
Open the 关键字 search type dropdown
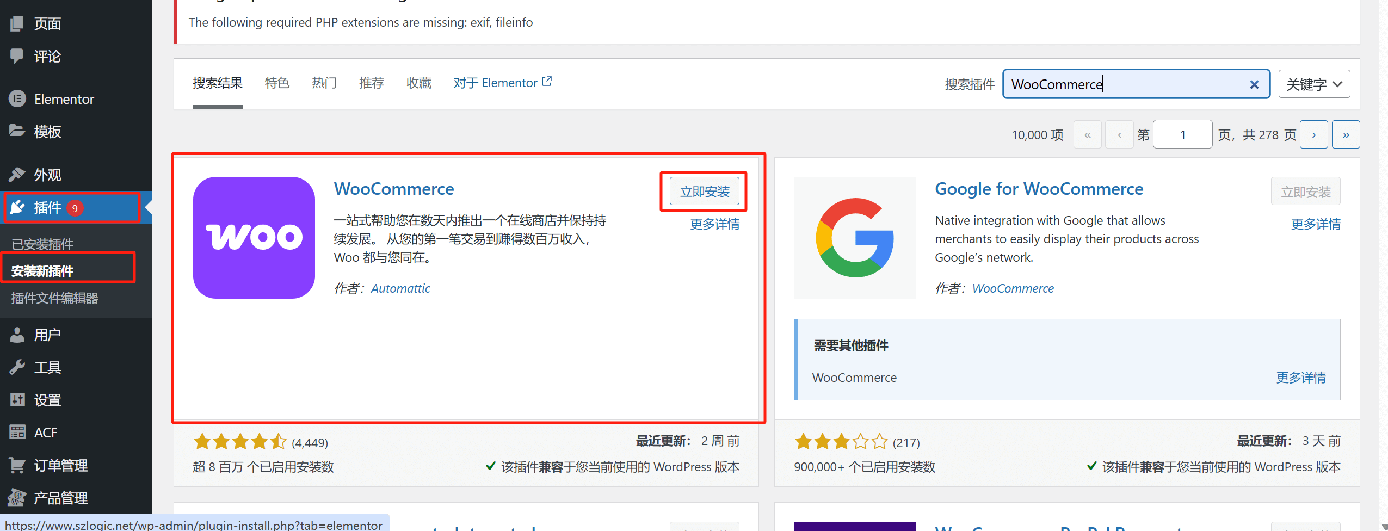[1313, 84]
